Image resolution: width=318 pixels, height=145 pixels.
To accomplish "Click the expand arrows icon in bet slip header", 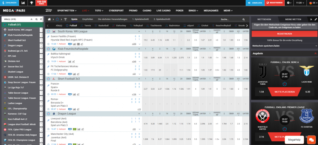I will tap(316, 19).
